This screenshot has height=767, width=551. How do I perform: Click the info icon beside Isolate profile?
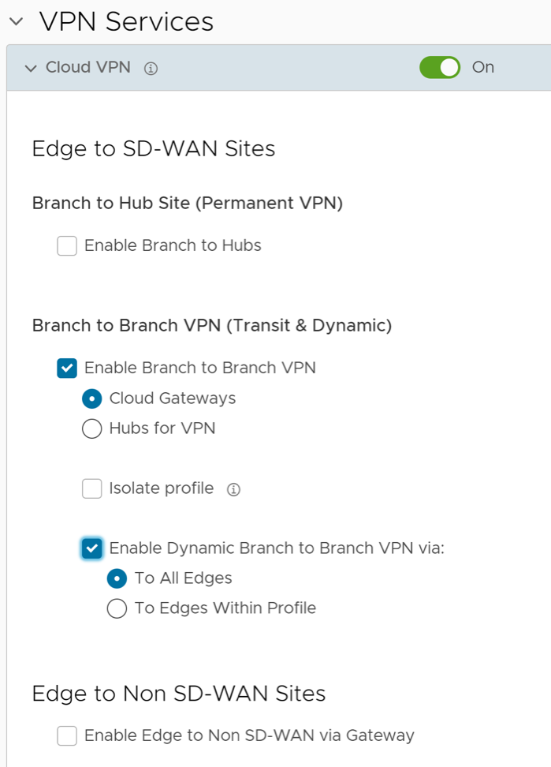click(233, 490)
